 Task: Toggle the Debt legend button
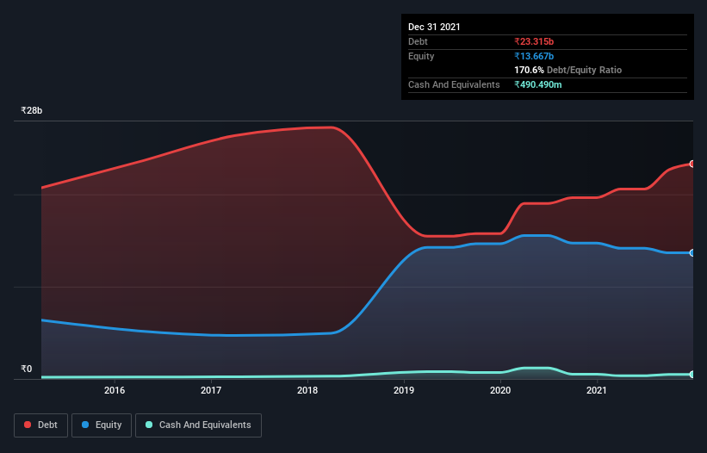[41, 425]
